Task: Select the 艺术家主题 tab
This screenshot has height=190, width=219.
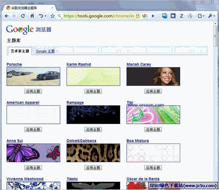Action: 20,51
